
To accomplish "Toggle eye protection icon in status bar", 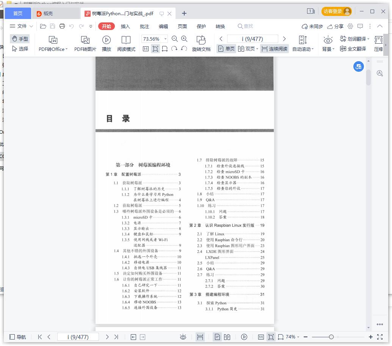I will (183, 337).
